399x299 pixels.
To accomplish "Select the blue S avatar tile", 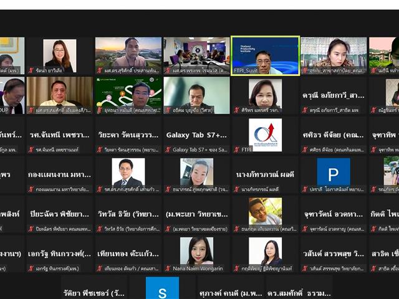I will click(x=162, y=288).
